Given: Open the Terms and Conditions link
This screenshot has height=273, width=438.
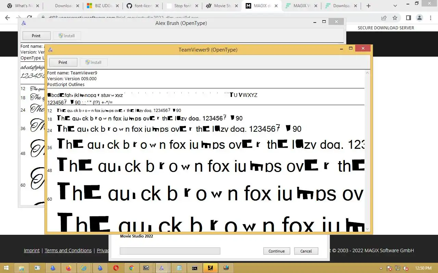Looking at the screenshot, I should pos(68,250).
